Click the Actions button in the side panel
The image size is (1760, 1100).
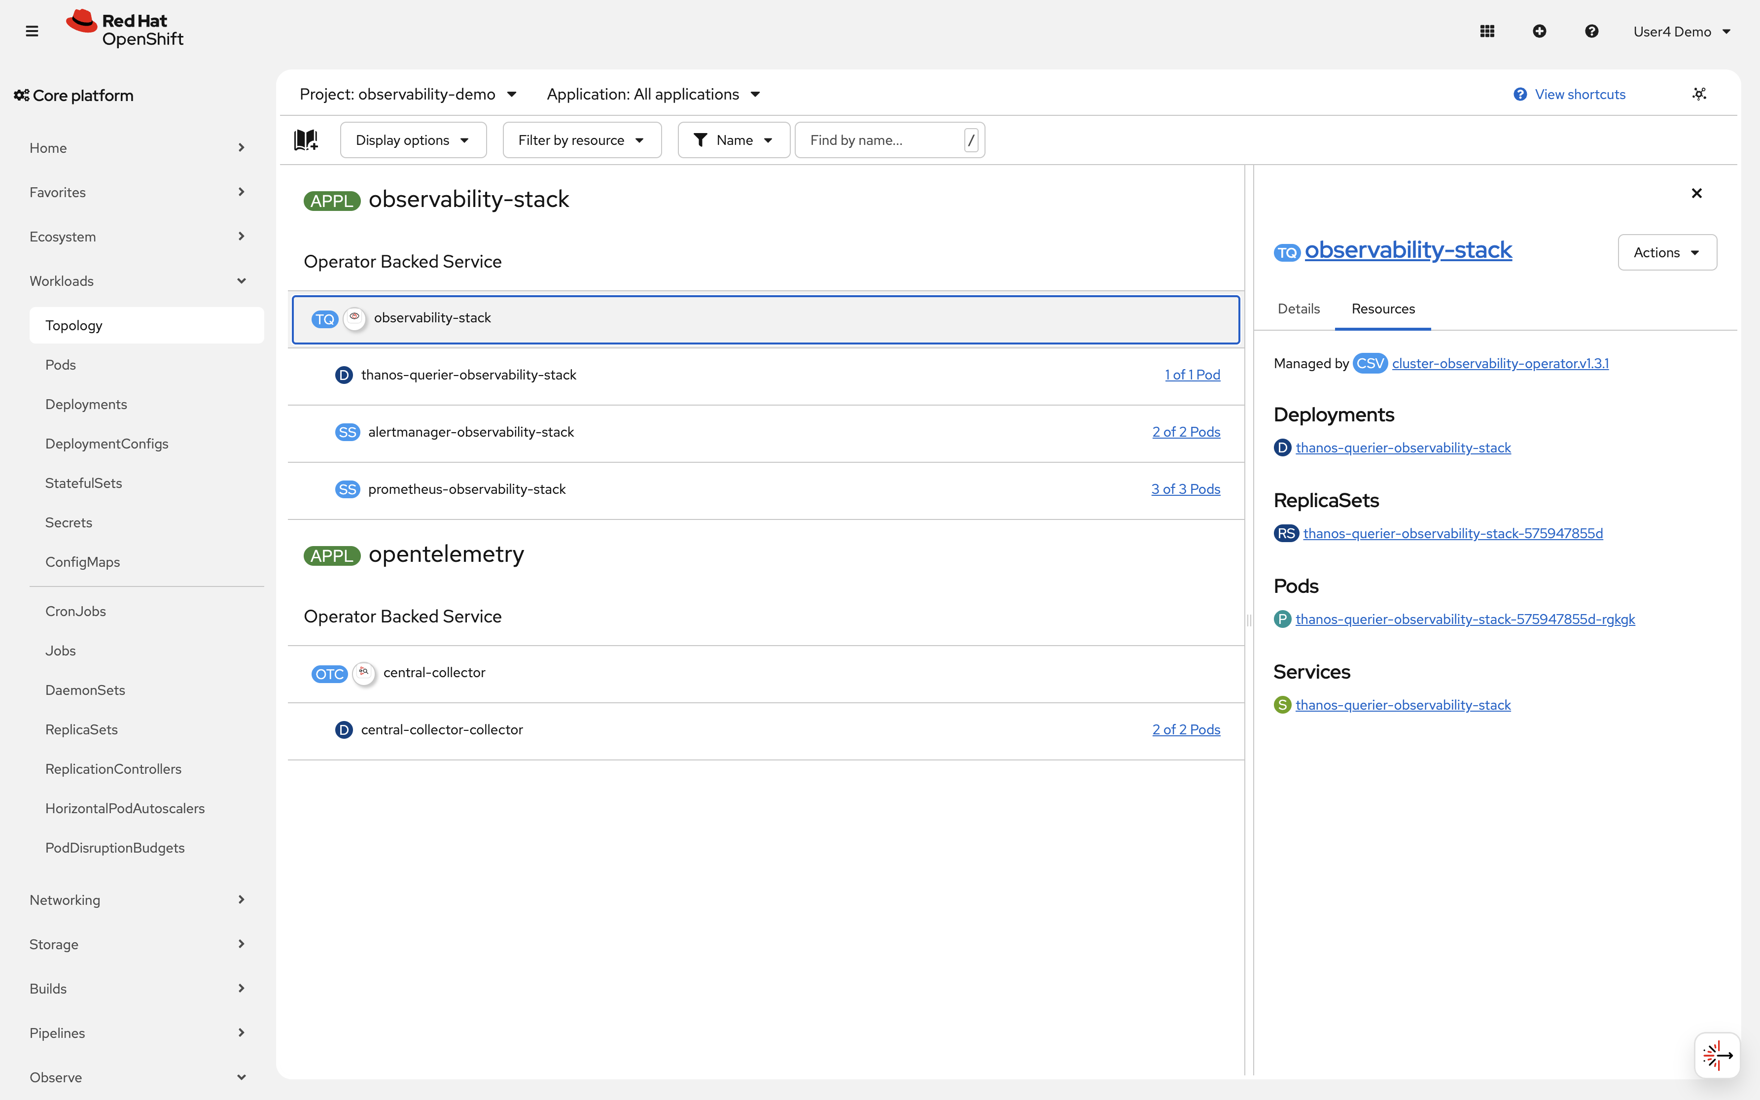click(1667, 252)
